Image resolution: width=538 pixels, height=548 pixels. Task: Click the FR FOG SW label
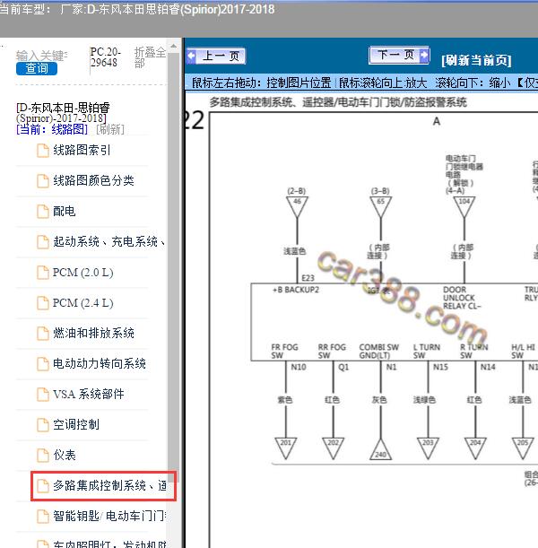tap(284, 352)
